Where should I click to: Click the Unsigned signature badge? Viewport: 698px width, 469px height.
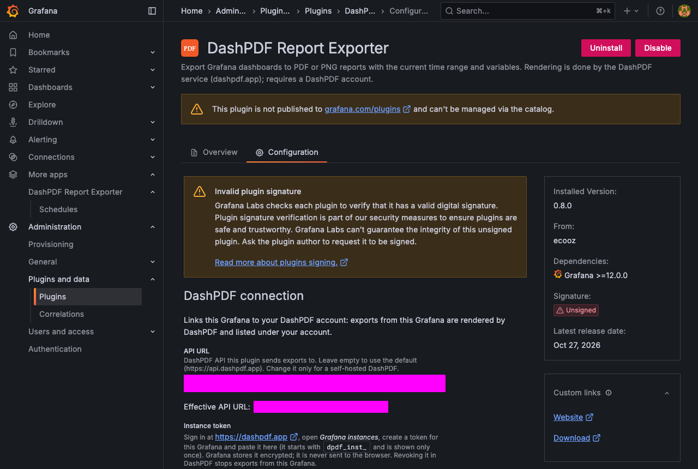pyautogui.click(x=576, y=310)
